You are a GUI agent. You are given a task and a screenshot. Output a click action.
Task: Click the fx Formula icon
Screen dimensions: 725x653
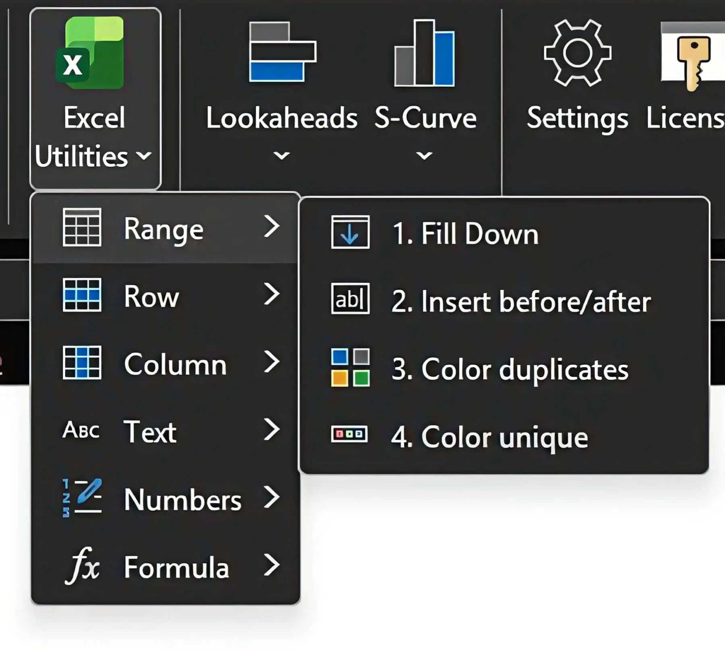coord(82,566)
